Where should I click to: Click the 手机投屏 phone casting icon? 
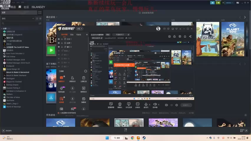[x=129, y=105]
